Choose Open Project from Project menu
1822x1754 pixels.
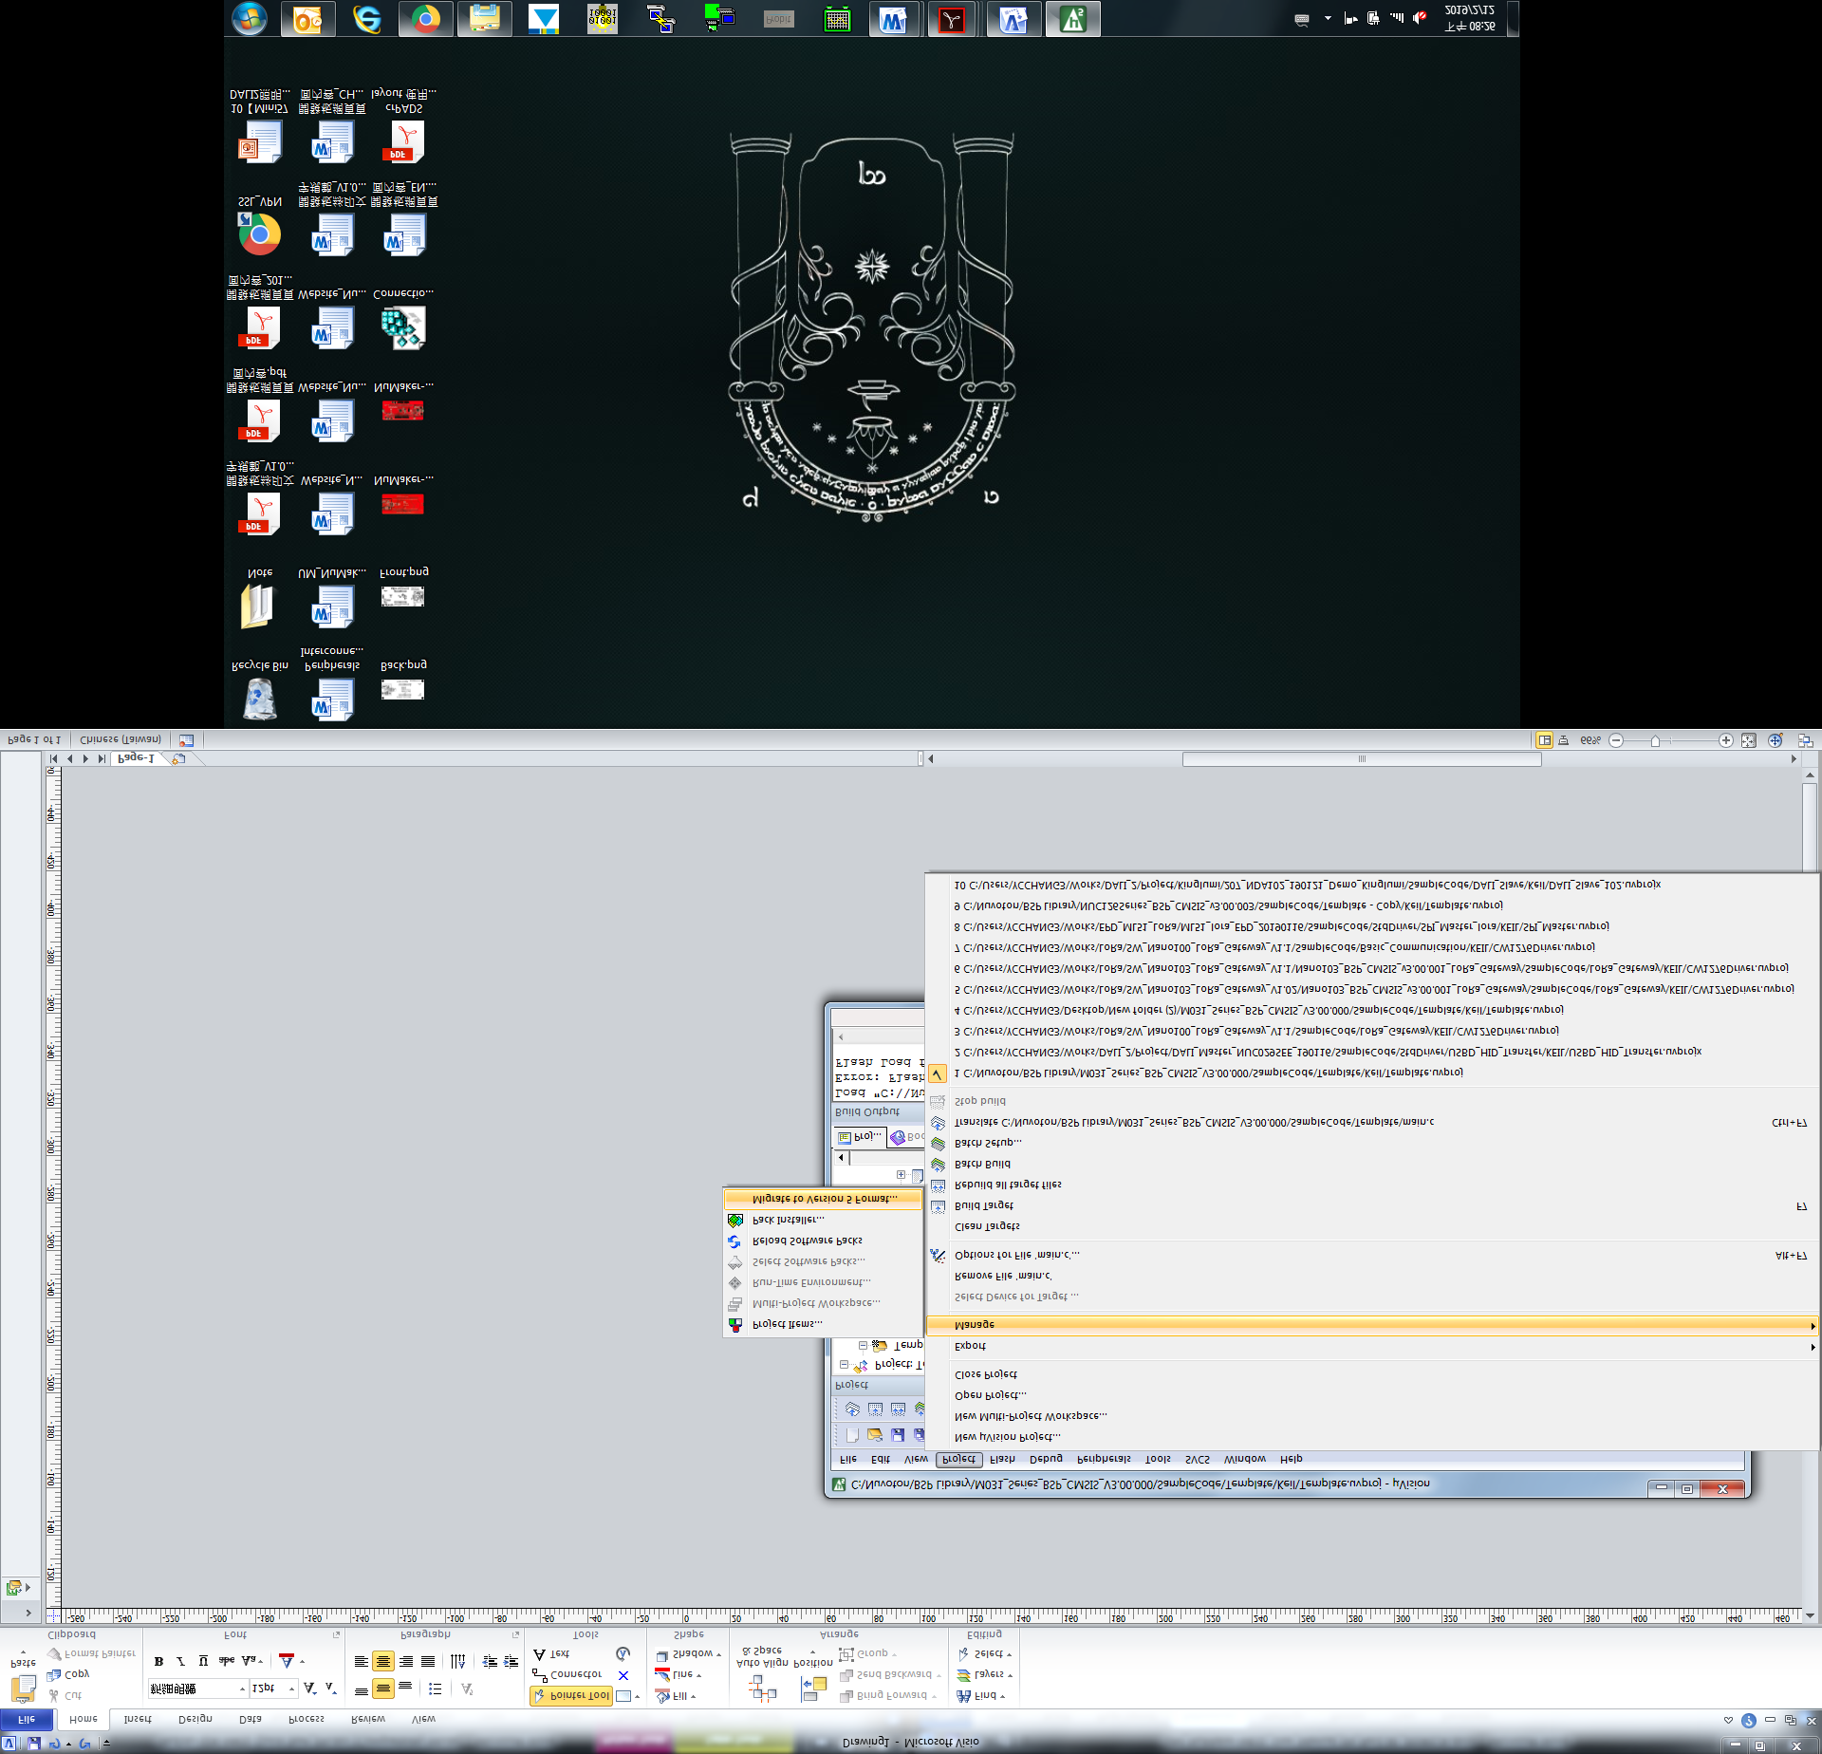pos(990,1395)
